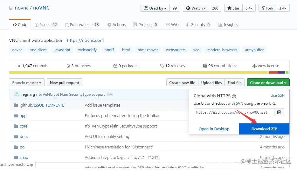Screen dimensions: 297x170
Task: Visit the https://novnc.com link
Action: tap(85, 40)
